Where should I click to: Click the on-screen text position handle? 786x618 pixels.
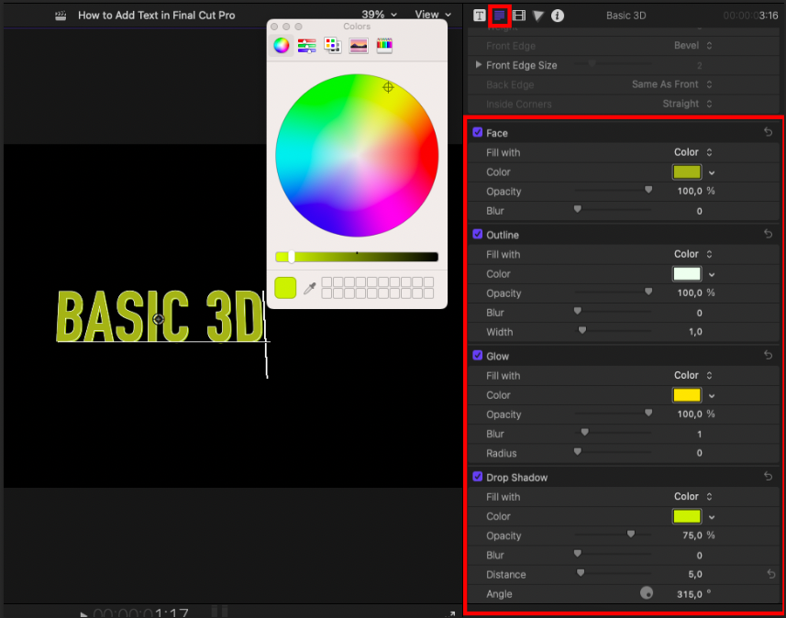[x=159, y=319]
